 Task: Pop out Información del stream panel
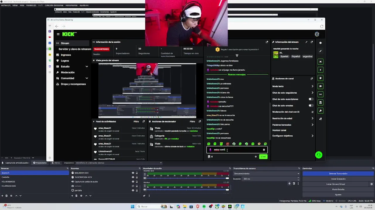click(312, 42)
